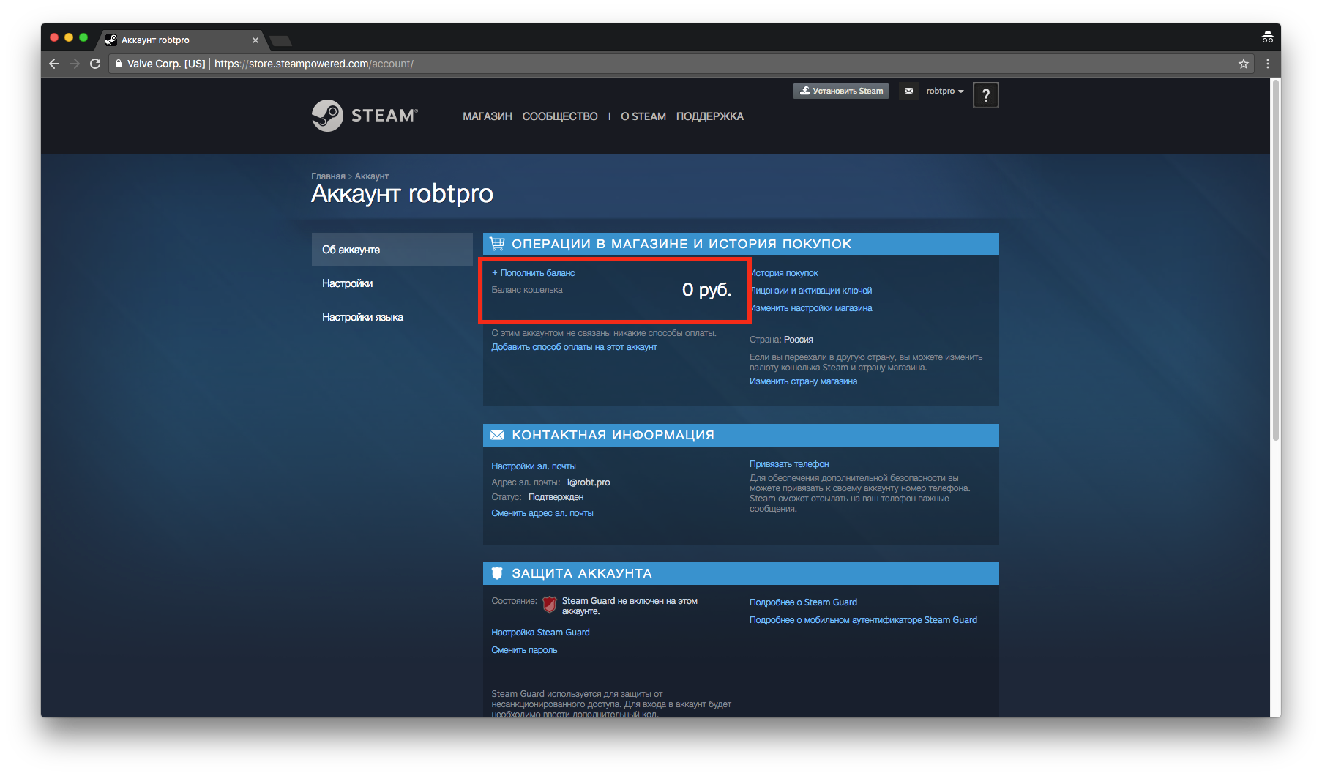Click the Steam logo in header
This screenshot has width=1322, height=776.
coord(365,116)
